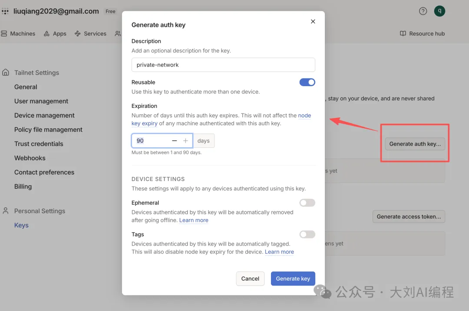
Task: Disable the Reusable toggle
Action: pos(307,82)
